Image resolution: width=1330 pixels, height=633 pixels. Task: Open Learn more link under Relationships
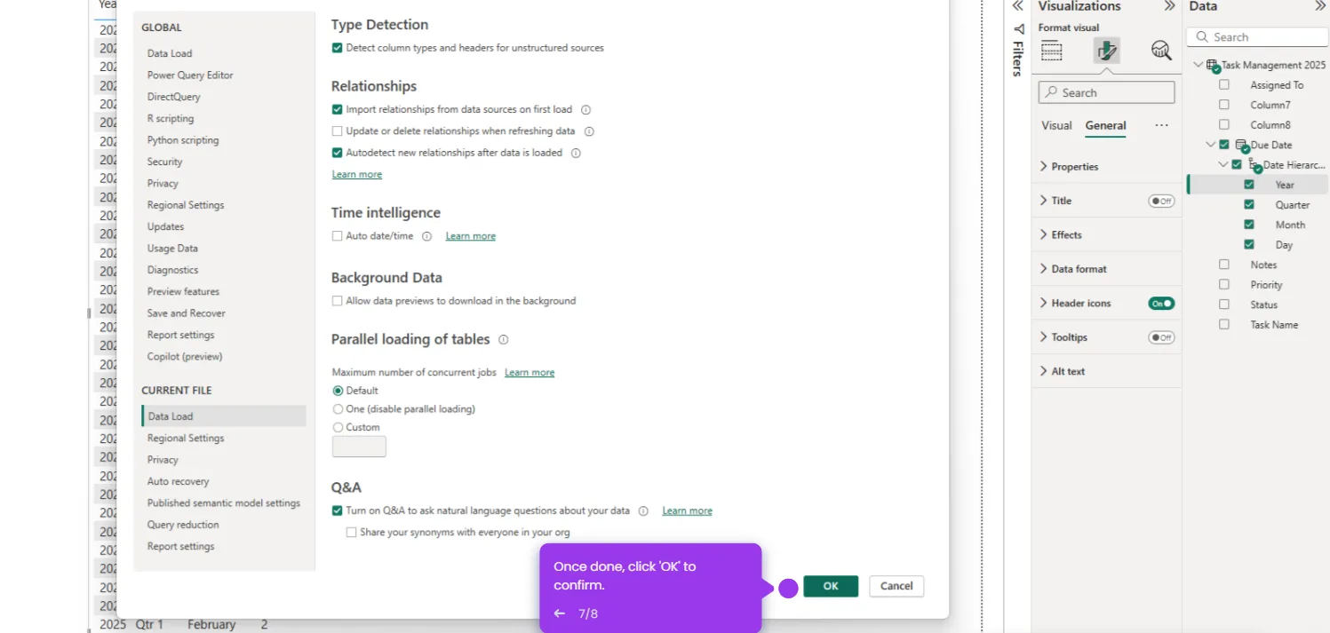coord(357,175)
